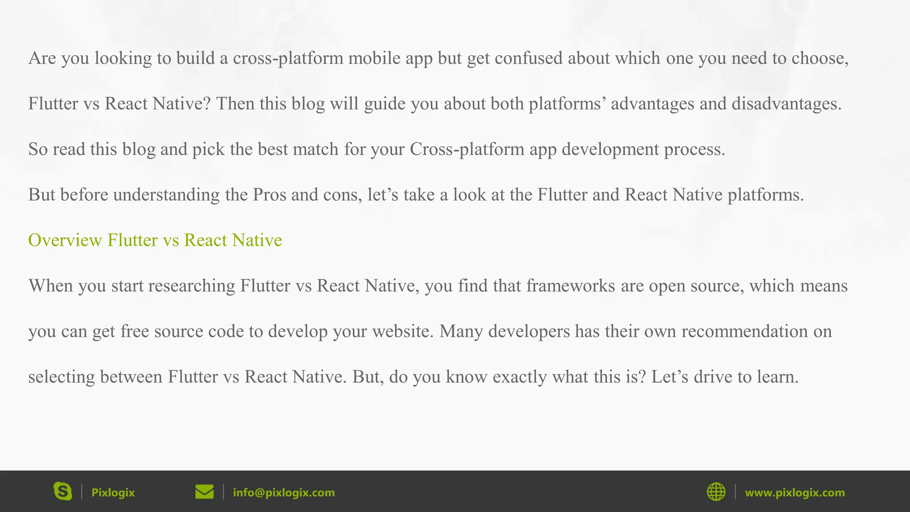The width and height of the screenshot is (910, 512).
Task: Click the line starting 'But before understanding'
Action: click(x=416, y=195)
